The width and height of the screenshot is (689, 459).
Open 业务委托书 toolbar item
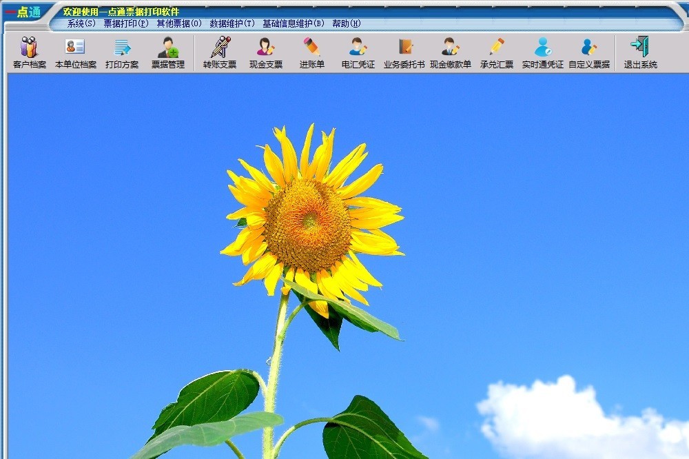(404, 52)
